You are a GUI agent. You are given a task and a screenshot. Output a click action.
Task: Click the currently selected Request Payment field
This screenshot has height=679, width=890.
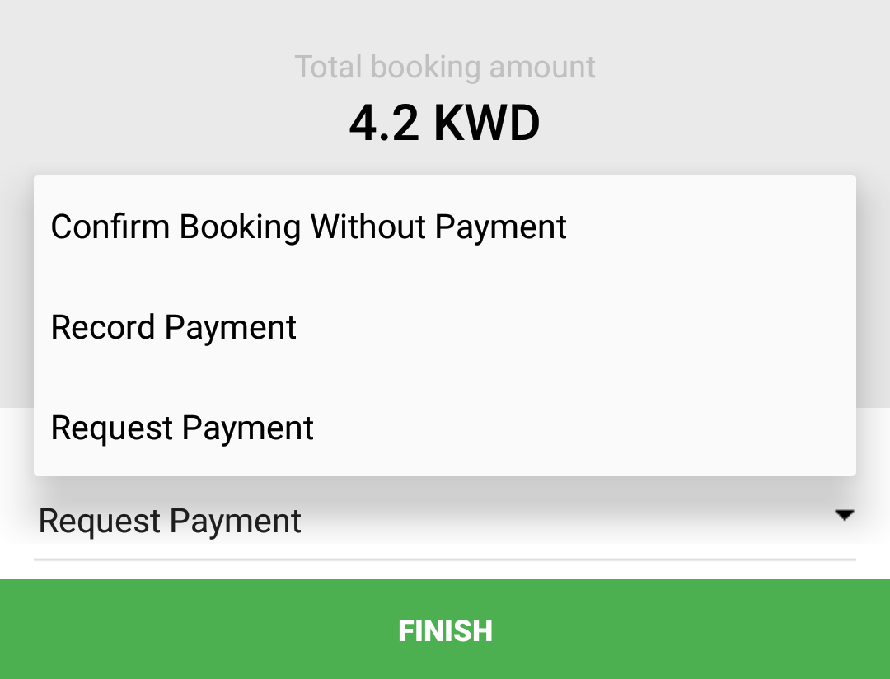(171, 520)
